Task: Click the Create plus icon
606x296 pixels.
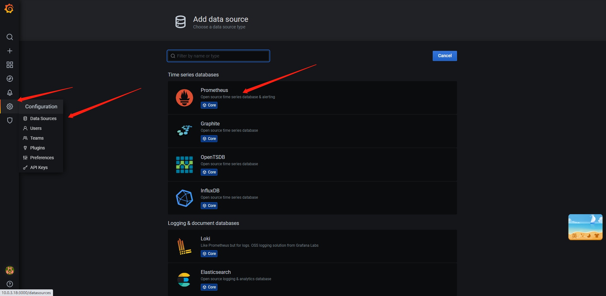Action: tap(10, 51)
